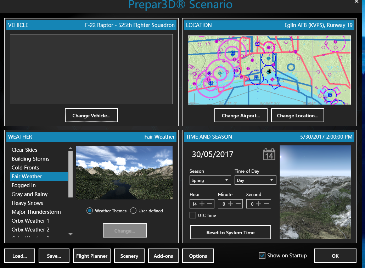
Task: Click the Change Vehicle button
Action: pos(91,116)
